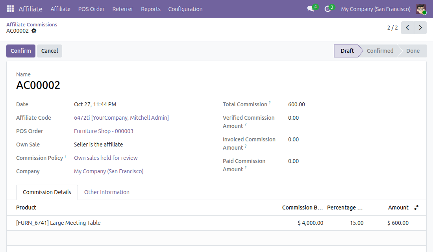Sort by Amount column header

pos(398,208)
